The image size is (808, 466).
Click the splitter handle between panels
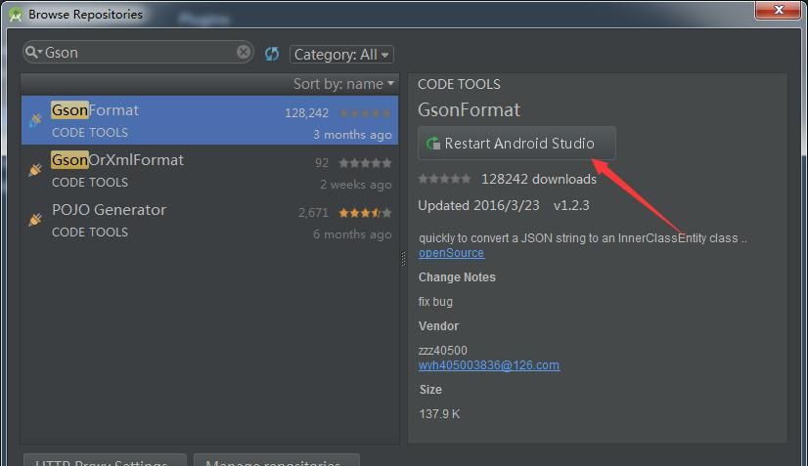tap(403, 259)
